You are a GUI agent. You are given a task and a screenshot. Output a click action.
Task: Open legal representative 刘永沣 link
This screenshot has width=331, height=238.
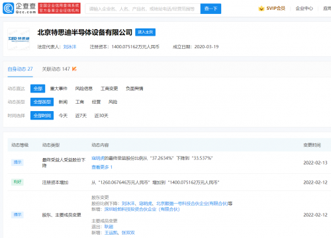(70, 47)
